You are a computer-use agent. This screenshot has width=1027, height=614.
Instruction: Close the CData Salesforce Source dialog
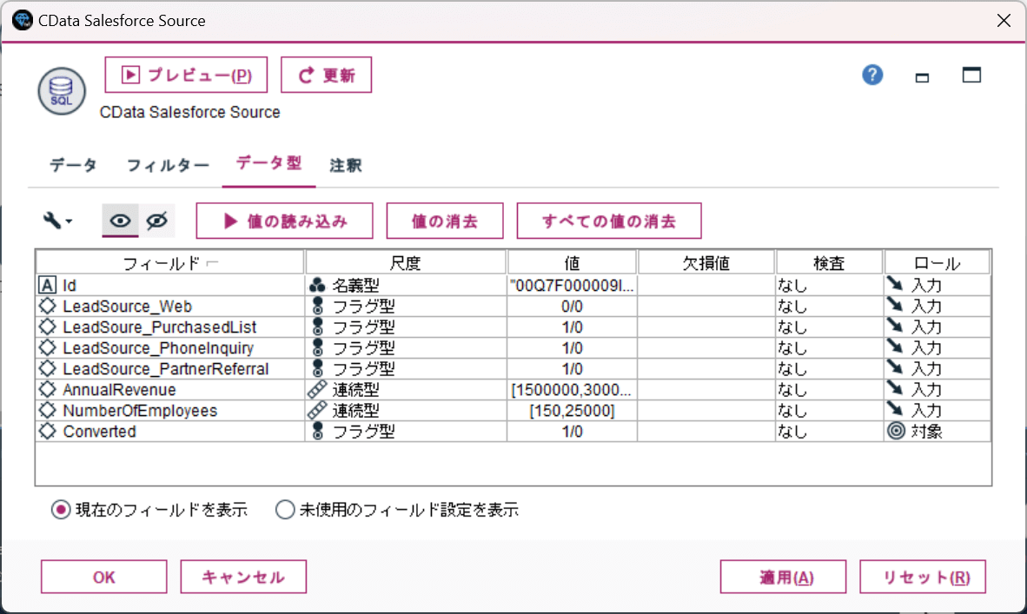pyautogui.click(x=1004, y=21)
